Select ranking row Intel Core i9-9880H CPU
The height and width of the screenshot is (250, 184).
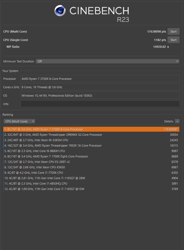(x=91, y=151)
